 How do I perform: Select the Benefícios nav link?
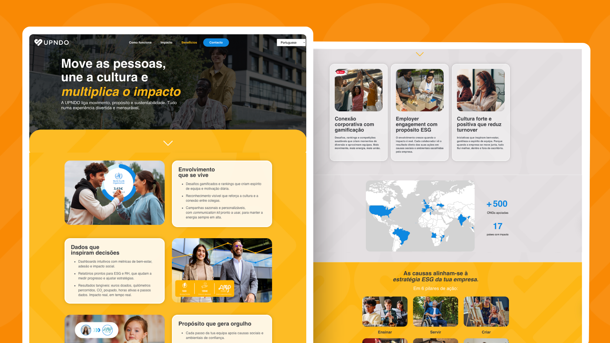click(189, 43)
